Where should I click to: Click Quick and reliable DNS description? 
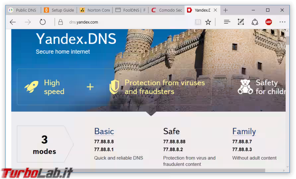118,158
